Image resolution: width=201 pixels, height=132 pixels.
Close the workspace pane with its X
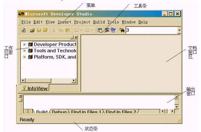tap(76, 37)
